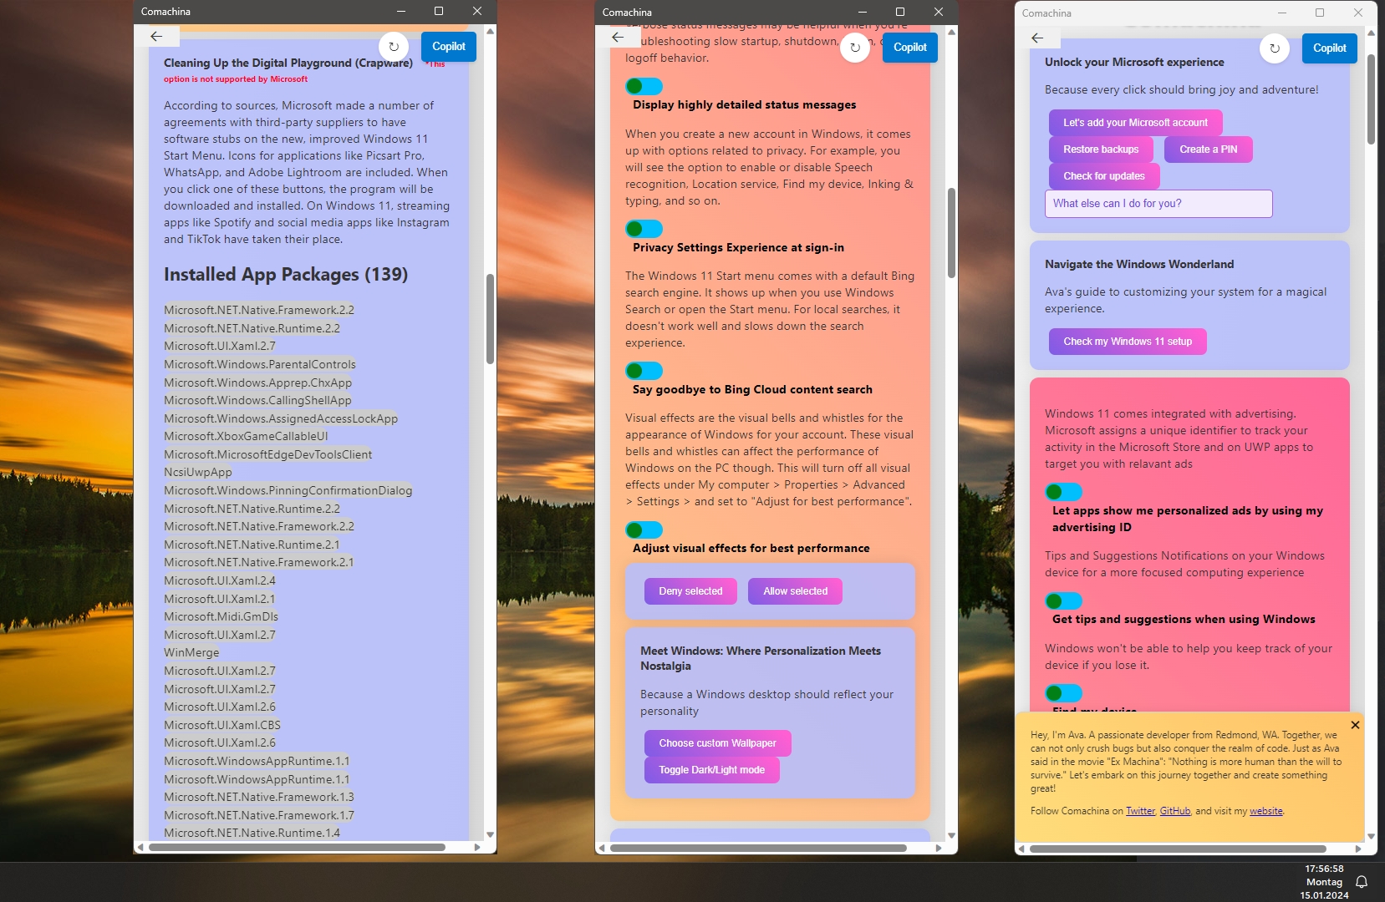Click back arrow in middle Comachina window
Viewport: 1385px width, 902px height.
point(618,37)
